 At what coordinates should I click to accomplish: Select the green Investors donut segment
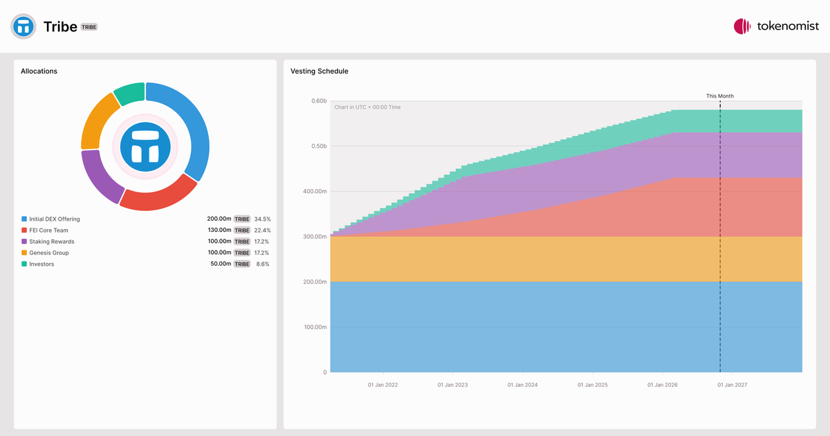pos(130,93)
